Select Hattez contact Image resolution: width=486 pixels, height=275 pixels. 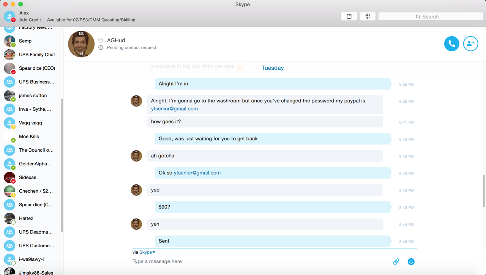click(30, 218)
